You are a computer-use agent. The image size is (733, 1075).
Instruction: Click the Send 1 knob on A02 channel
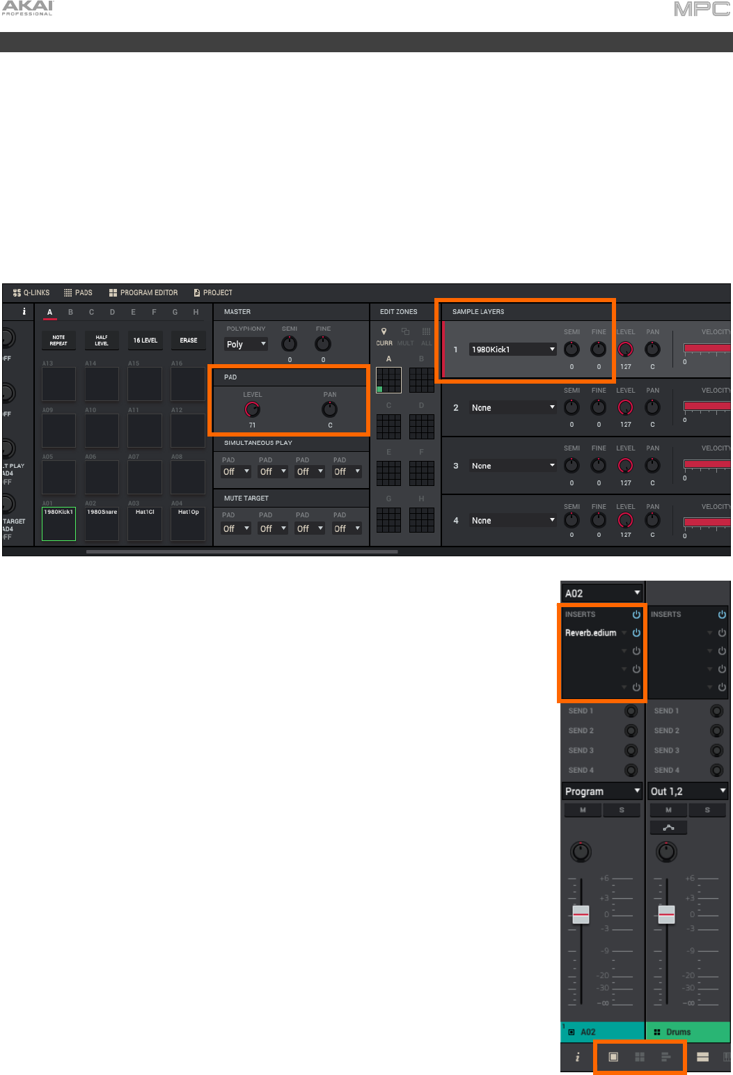(x=631, y=711)
